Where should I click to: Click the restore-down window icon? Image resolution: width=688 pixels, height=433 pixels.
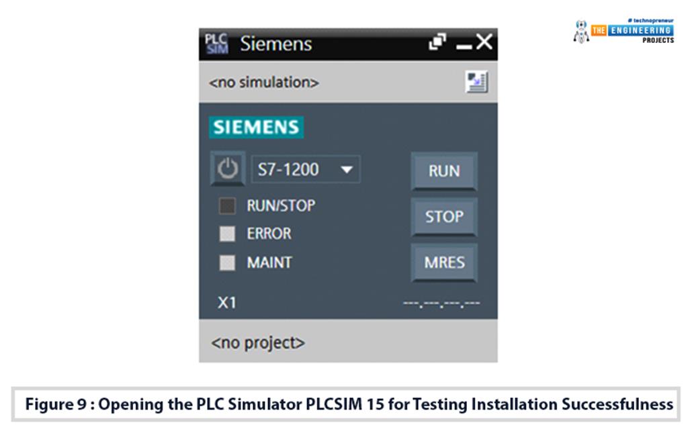[437, 43]
